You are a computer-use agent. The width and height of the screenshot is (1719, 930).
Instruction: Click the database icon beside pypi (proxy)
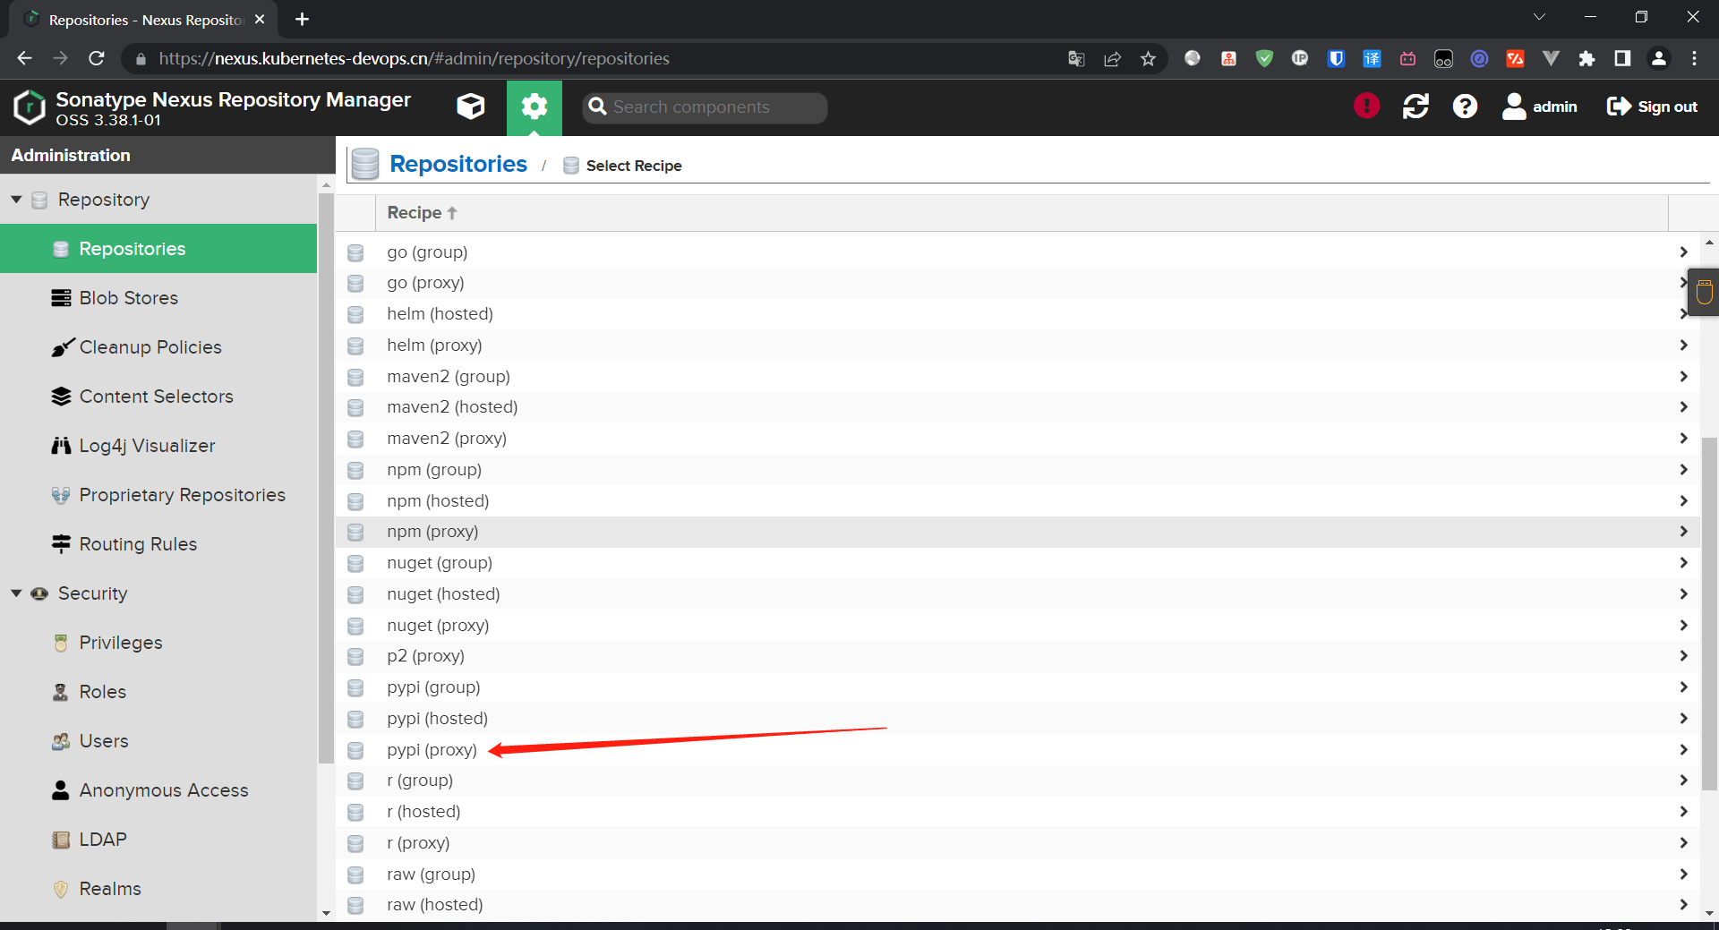tap(355, 750)
